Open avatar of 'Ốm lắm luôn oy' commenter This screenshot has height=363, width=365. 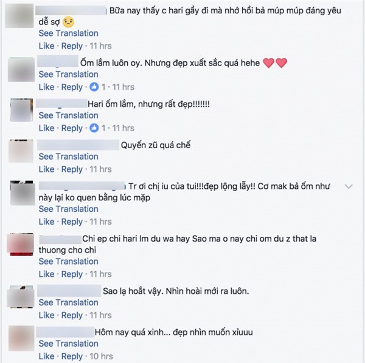point(21,69)
